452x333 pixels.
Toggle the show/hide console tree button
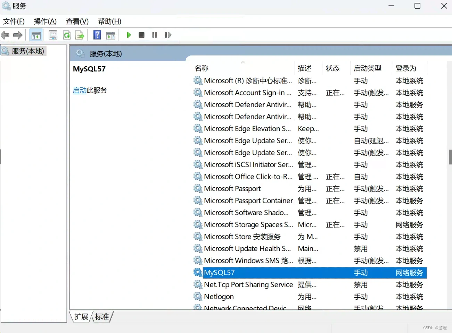point(36,35)
